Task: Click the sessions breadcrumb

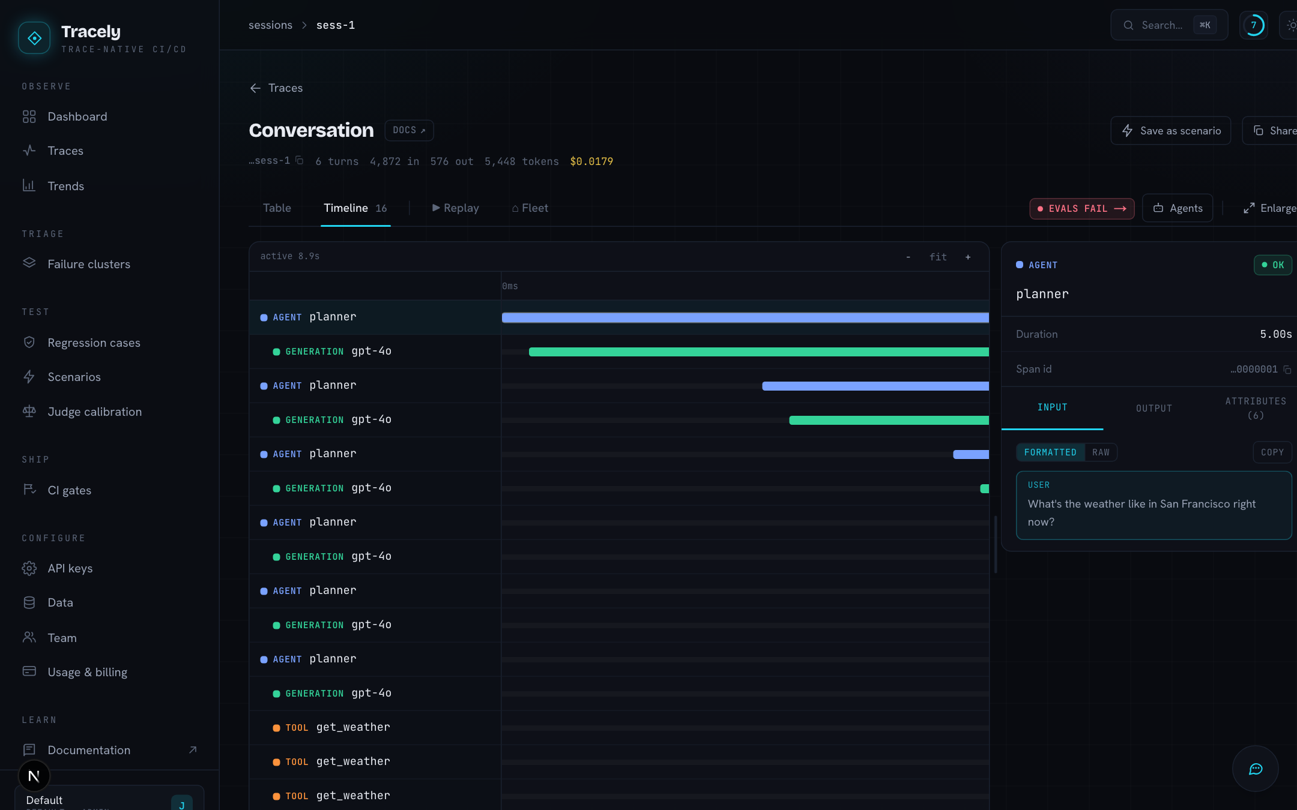Action: click(x=270, y=25)
